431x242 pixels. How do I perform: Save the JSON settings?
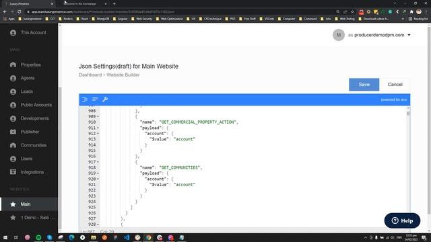coord(364,85)
